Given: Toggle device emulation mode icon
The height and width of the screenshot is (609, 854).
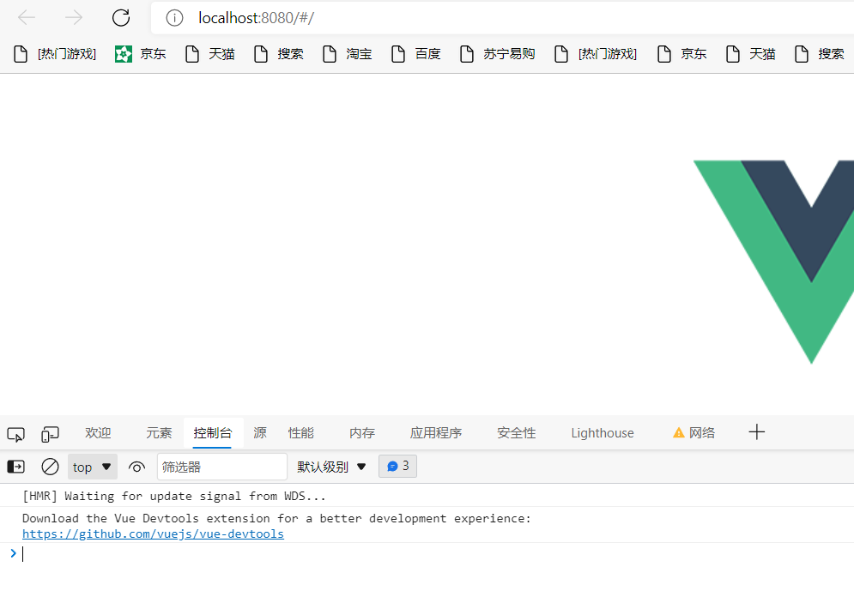Looking at the screenshot, I should 50,434.
